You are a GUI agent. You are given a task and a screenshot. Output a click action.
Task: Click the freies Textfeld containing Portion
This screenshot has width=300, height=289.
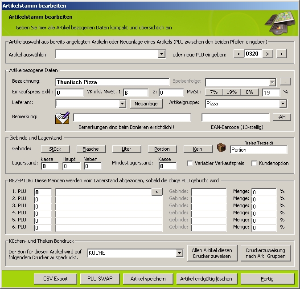[259, 150]
